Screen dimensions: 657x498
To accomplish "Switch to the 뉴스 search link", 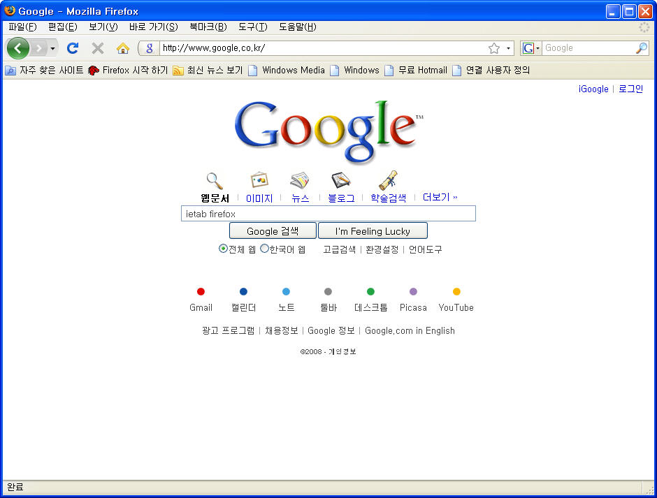I will point(301,198).
